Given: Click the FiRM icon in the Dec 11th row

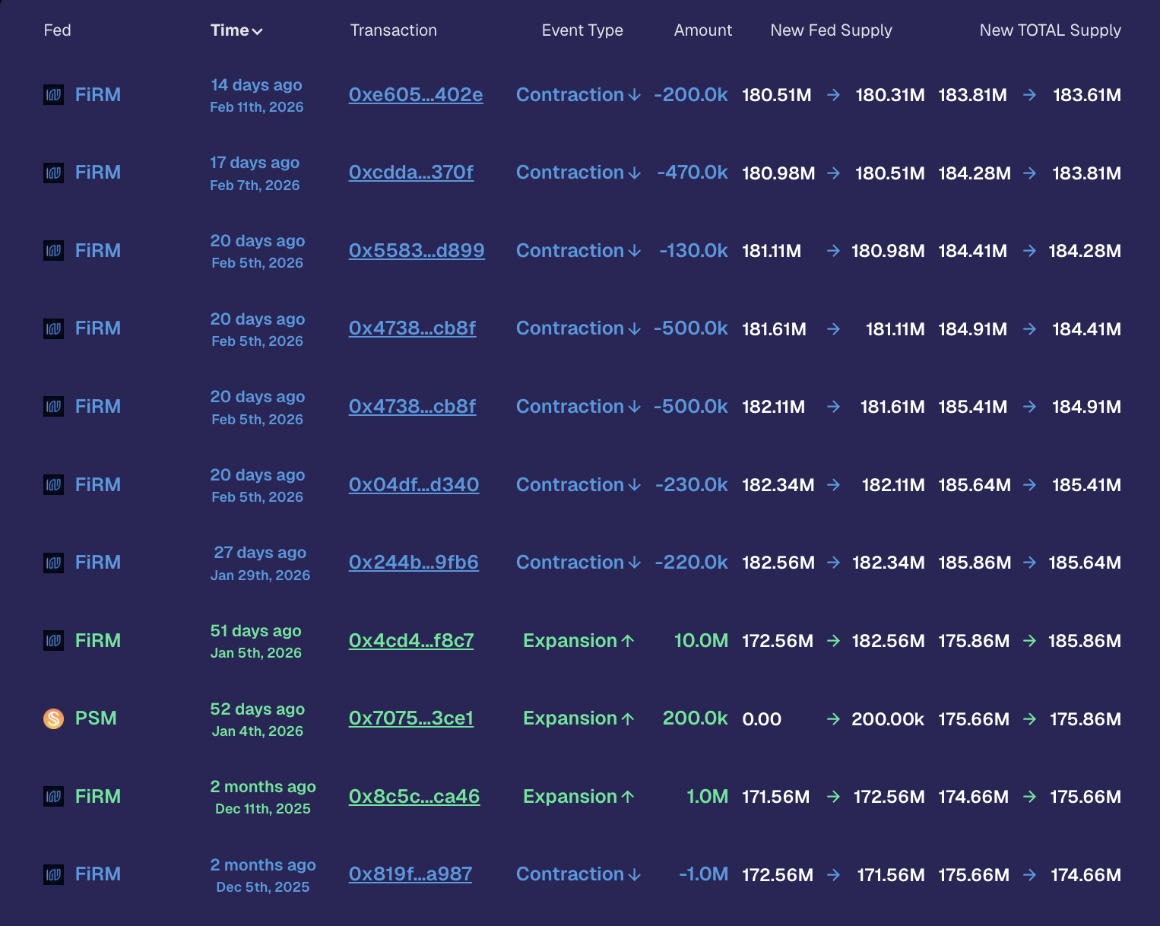Looking at the screenshot, I should [x=53, y=797].
